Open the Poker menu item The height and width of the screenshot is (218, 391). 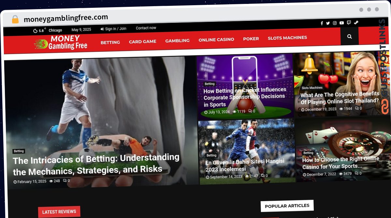coord(251,39)
